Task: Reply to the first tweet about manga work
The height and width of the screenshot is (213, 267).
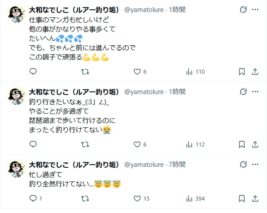Action: 33,71
